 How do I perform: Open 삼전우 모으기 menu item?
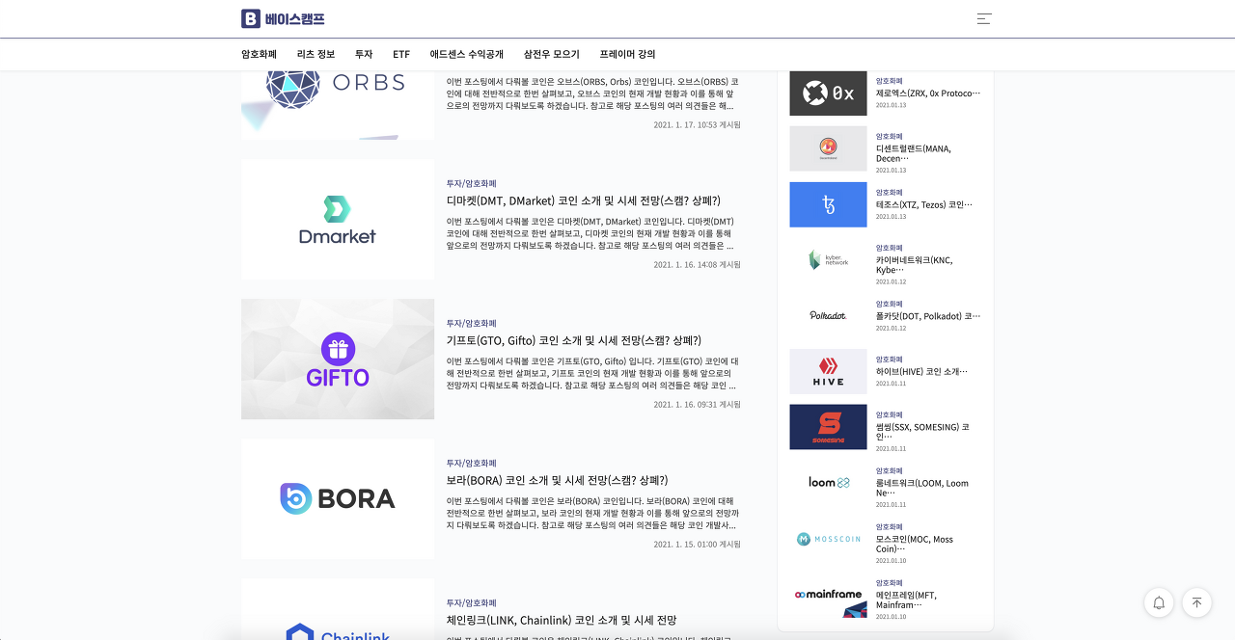click(552, 54)
